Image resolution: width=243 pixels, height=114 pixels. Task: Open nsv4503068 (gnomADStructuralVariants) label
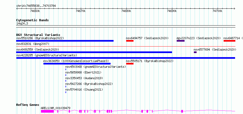(x=96, y=67)
